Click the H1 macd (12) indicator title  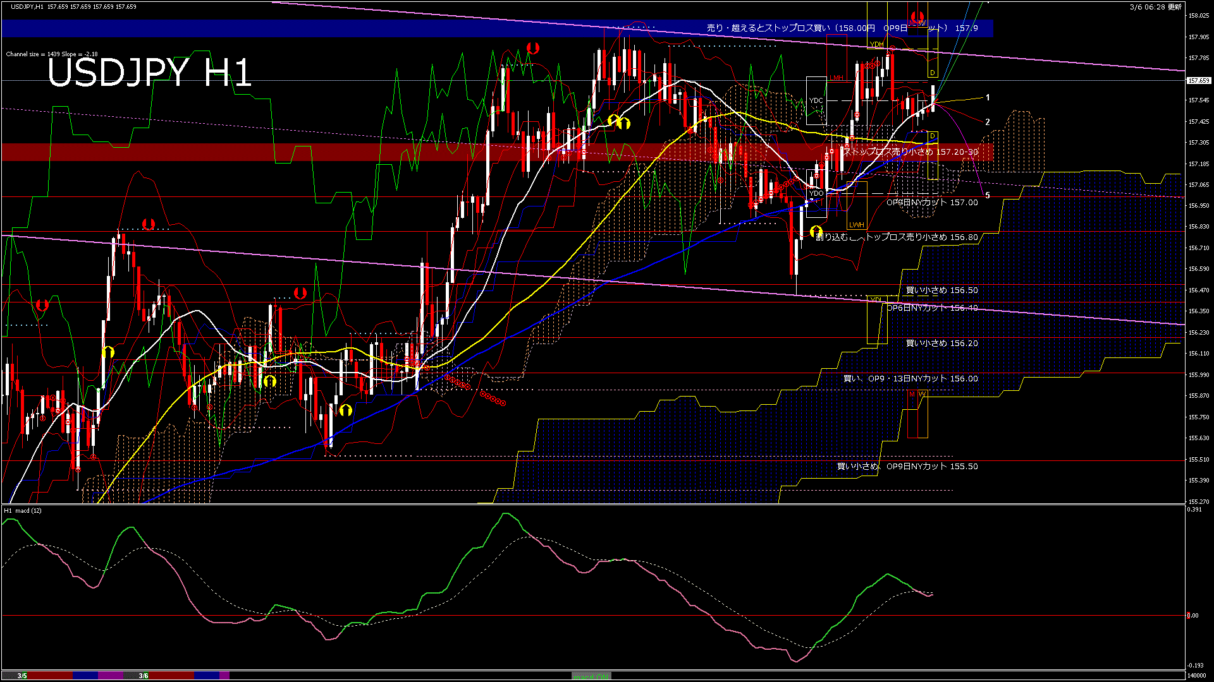[23, 510]
